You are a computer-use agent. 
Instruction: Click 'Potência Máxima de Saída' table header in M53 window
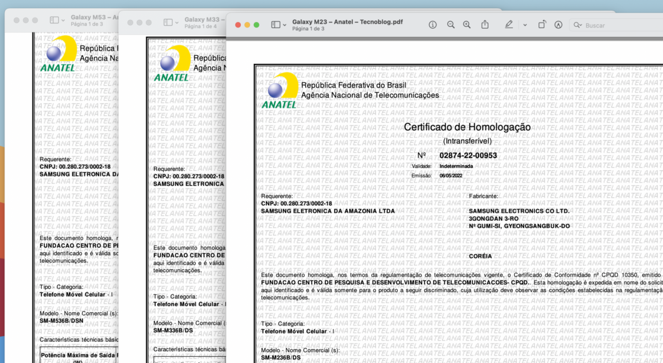coord(79,355)
